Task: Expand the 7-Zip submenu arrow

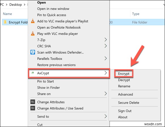Action: point(106,40)
